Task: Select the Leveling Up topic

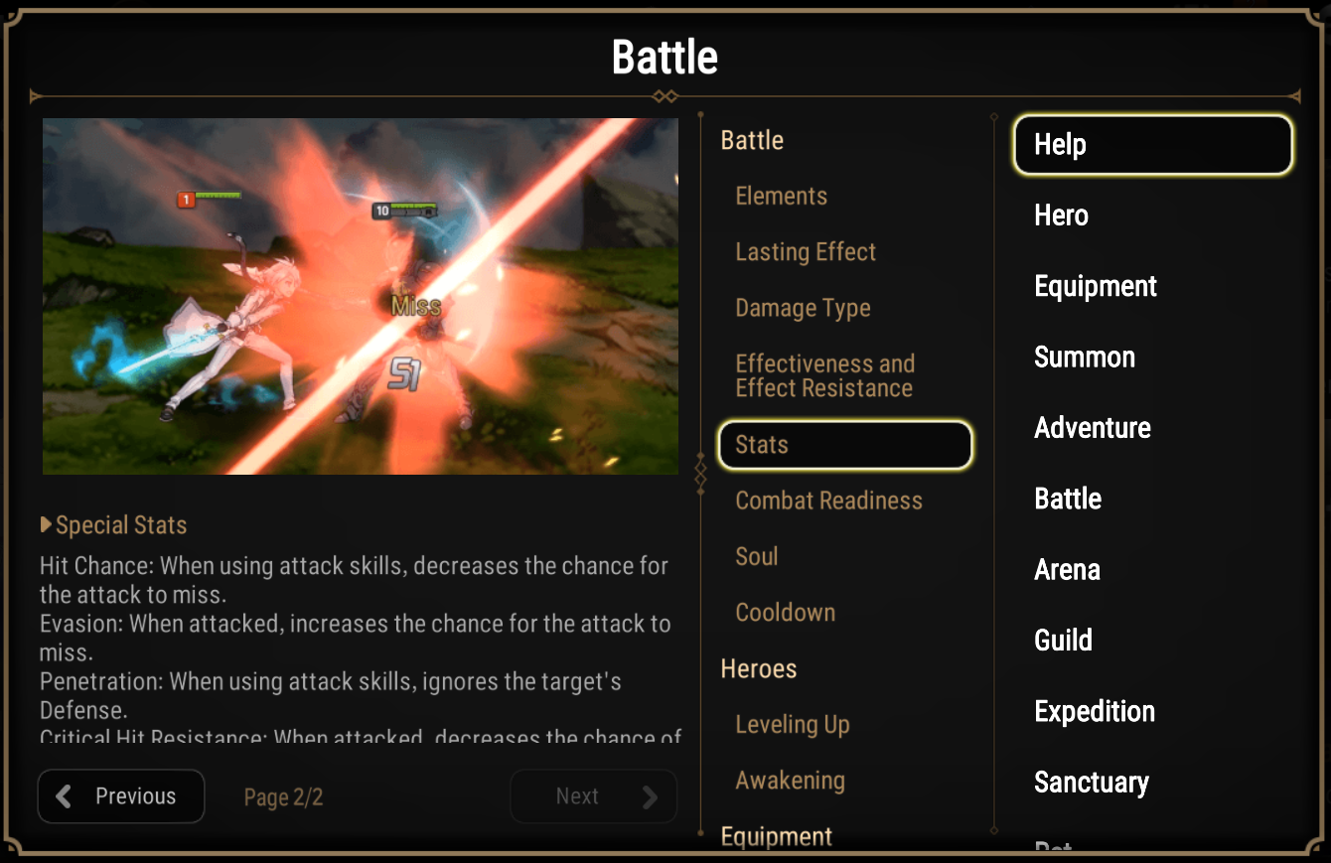Action: pos(793,725)
